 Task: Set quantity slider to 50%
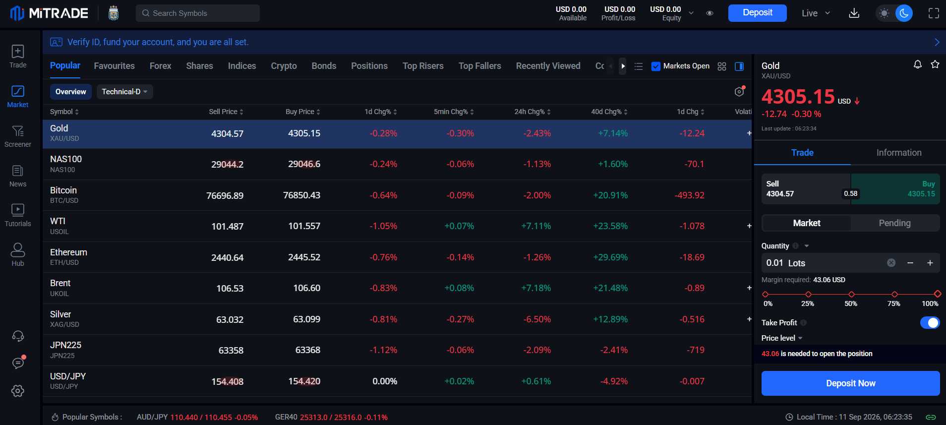point(851,295)
